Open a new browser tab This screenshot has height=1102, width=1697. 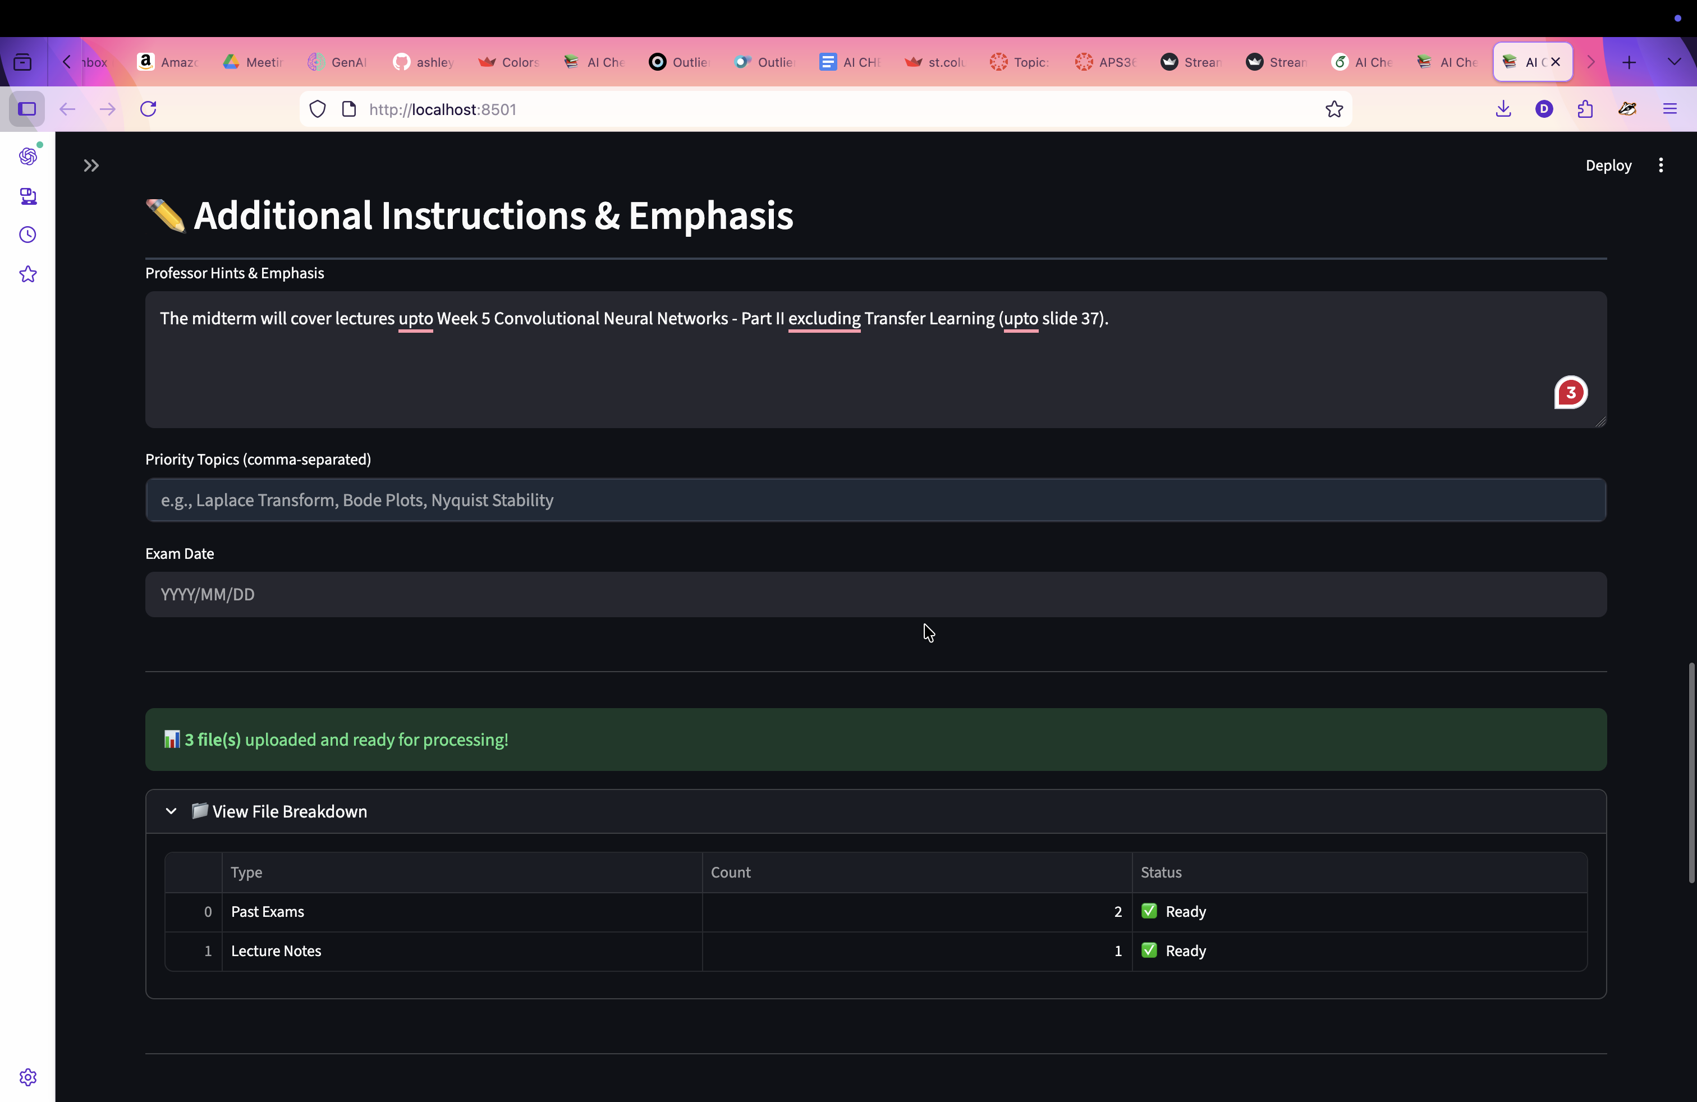click(1629, 62)
